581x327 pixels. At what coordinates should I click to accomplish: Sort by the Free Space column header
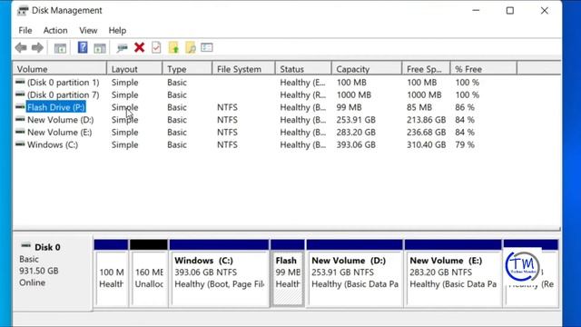426,69
